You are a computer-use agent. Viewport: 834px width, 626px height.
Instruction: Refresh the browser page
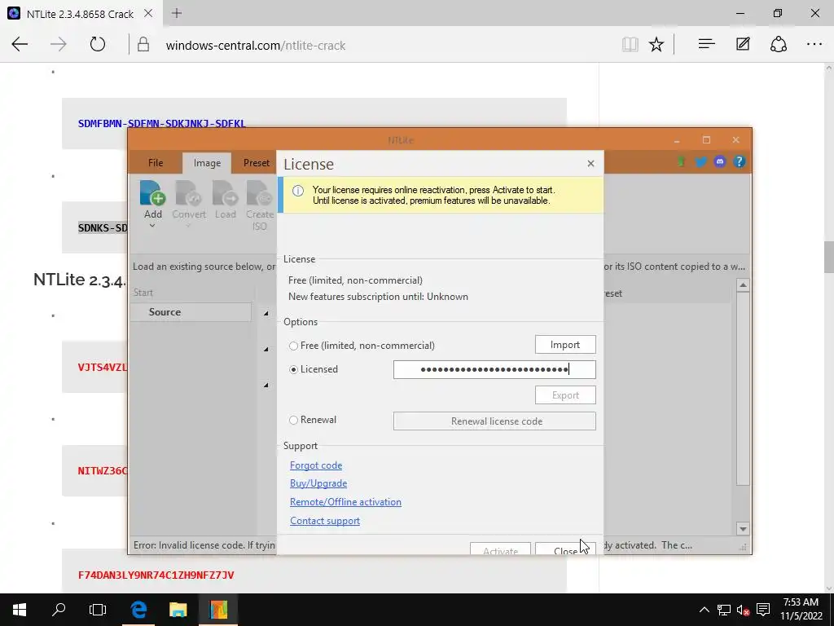tap(98, 44)
